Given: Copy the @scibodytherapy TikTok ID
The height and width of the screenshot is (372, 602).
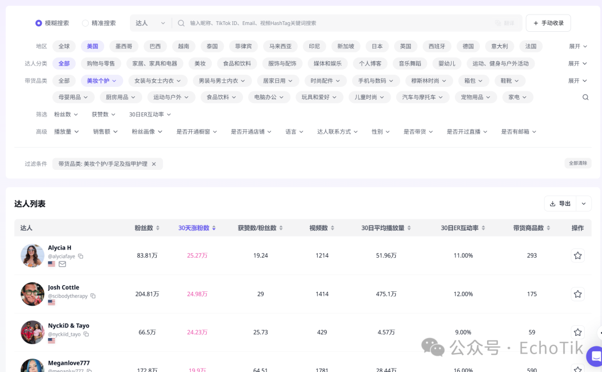Looking at the screenshot, I should pos(93,296).
